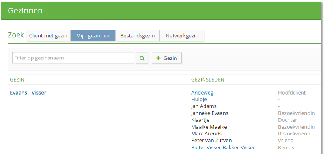325x154 pixels.
Task: Open family member Andeweg
Action: point(202,93)
